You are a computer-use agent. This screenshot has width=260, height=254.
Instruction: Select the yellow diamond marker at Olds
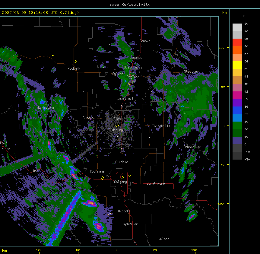pos(117,125)
